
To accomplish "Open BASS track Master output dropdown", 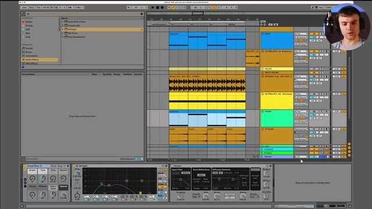I will pyautogui.click(x=301, y=44).
